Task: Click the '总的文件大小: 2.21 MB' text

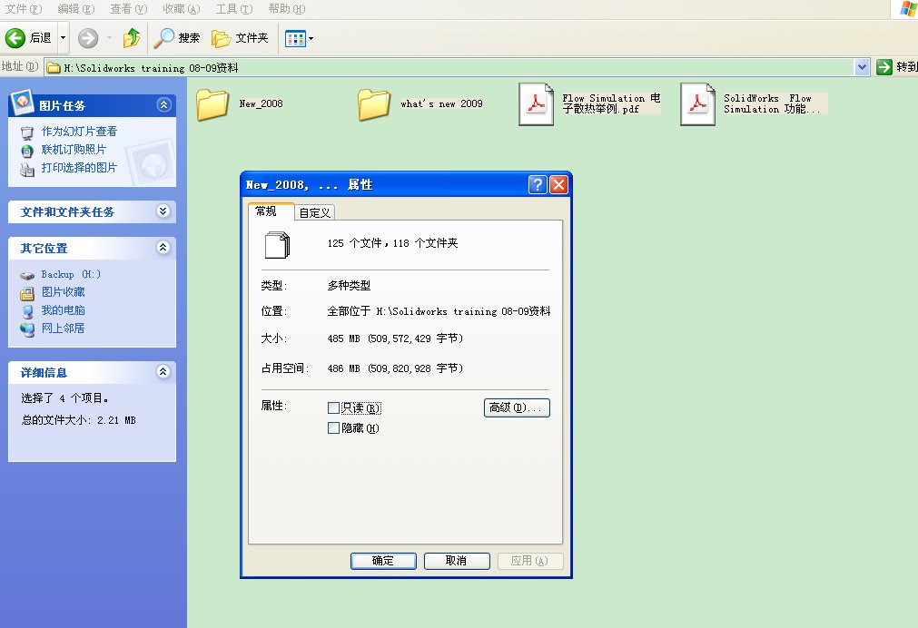Action: 78,420
